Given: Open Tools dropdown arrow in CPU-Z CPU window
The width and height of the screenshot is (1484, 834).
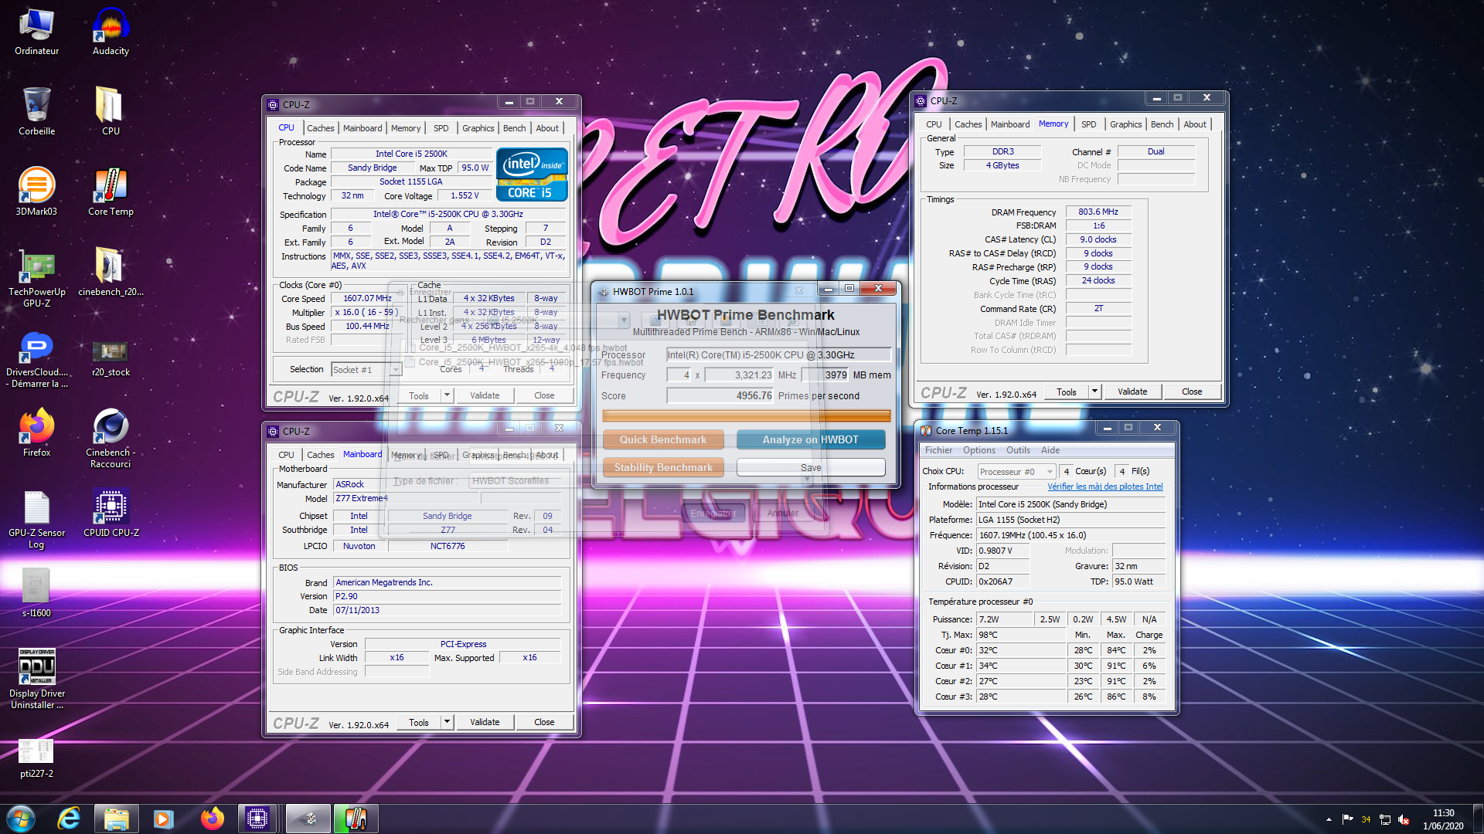Looking at the screenshot, I should 447,395.
